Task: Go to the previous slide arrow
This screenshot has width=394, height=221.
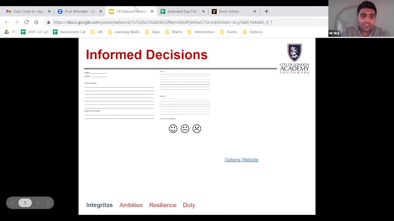Action: pos(12,203)
